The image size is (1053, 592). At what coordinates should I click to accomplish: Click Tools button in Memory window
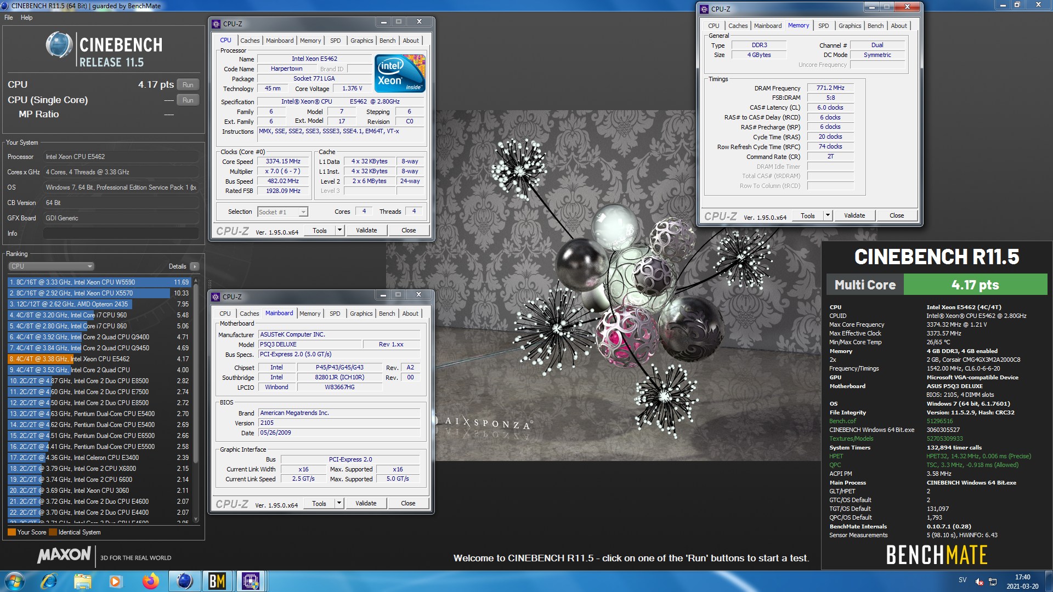pyautogui.click(x=808, y=216)
